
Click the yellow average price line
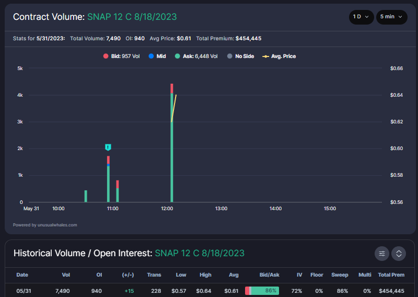[x=173, y=108]
